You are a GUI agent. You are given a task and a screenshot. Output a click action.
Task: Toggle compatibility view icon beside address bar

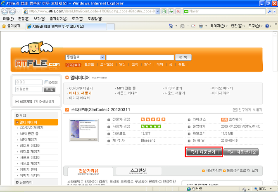pos(164,12)
